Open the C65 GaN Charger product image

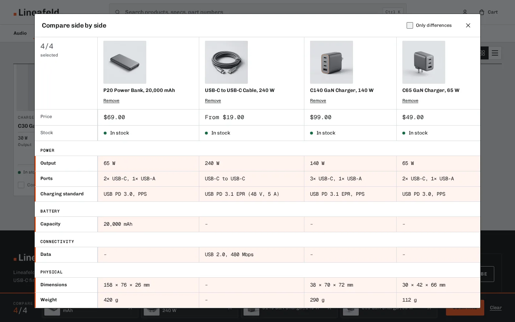(424, 62)
